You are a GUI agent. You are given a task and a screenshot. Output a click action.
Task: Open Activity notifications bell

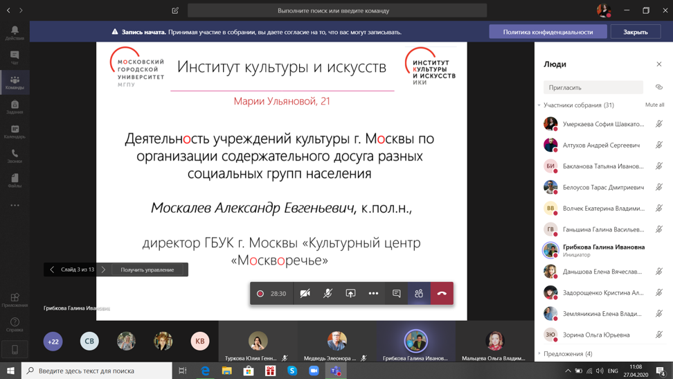(15, 33)
